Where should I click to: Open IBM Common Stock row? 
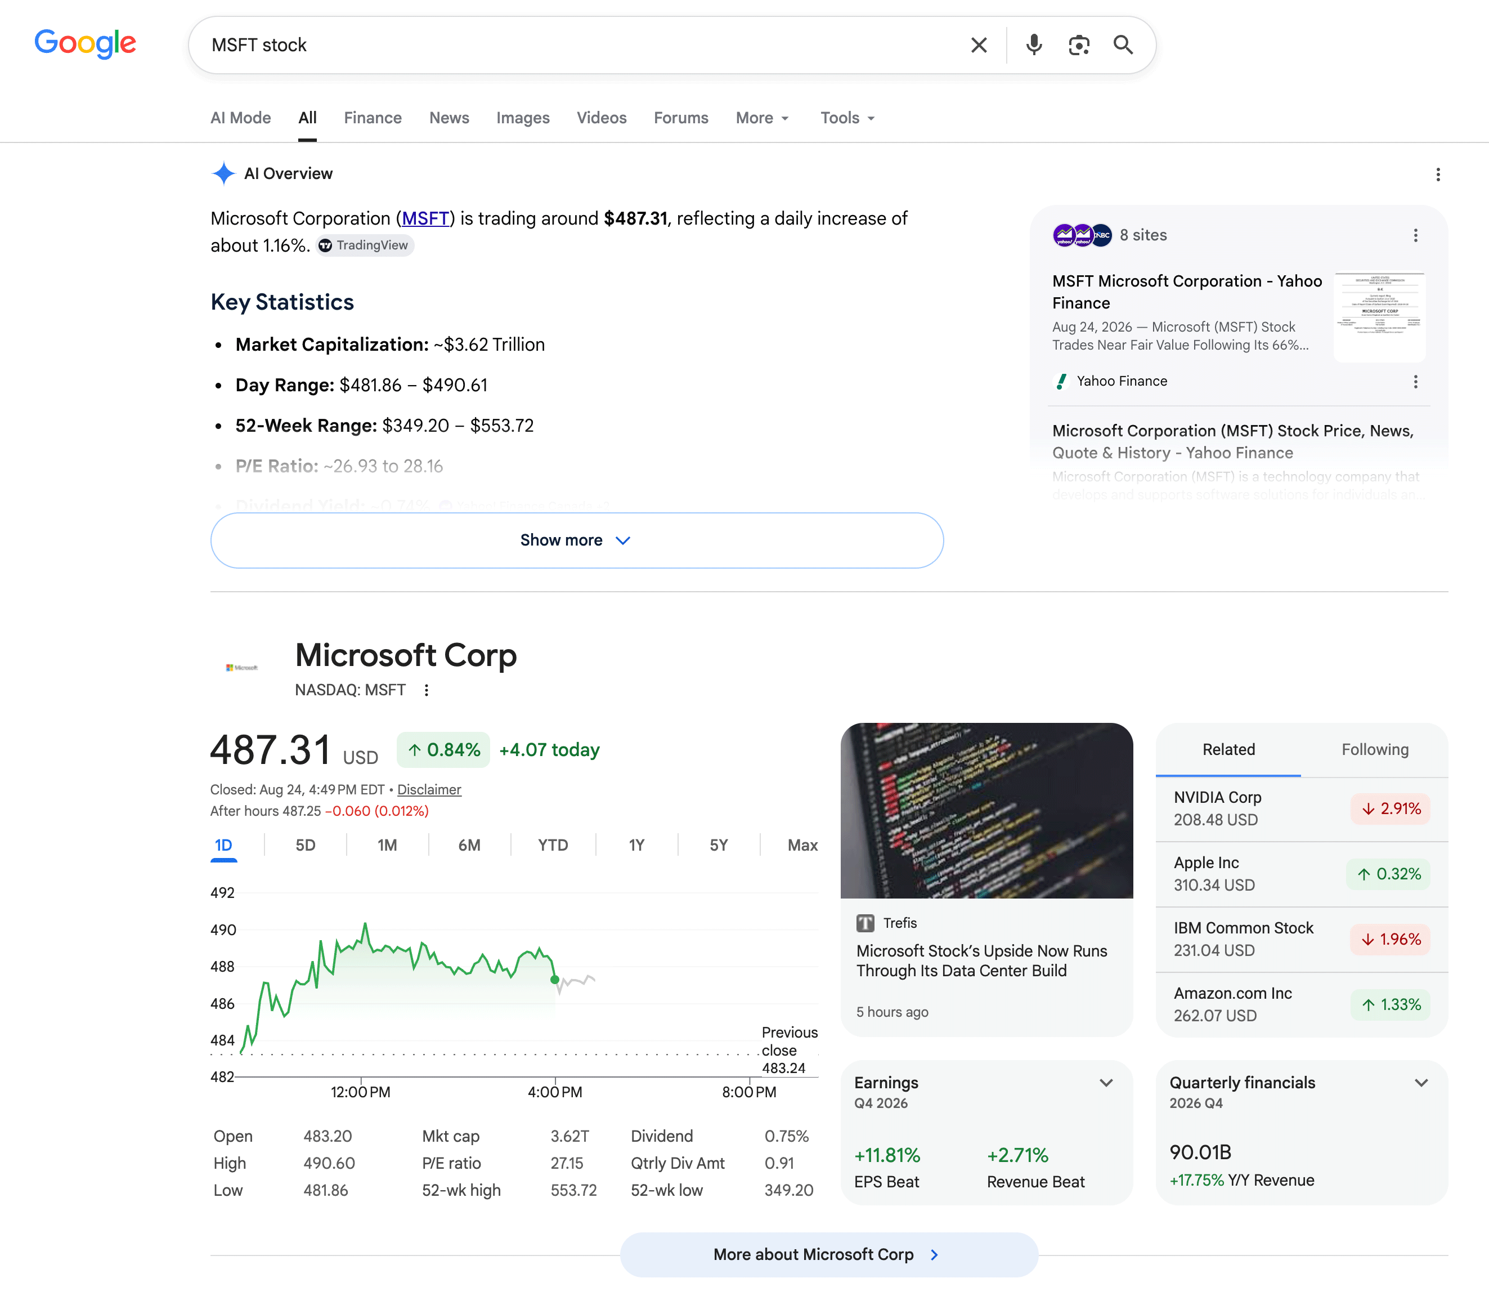click(1302, 939)
